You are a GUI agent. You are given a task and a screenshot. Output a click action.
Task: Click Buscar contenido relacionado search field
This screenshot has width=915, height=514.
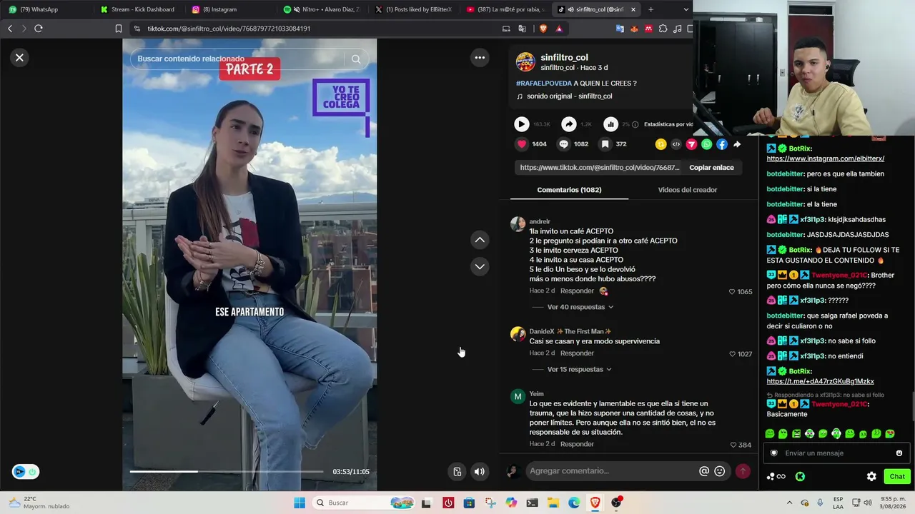coord(239,59)
